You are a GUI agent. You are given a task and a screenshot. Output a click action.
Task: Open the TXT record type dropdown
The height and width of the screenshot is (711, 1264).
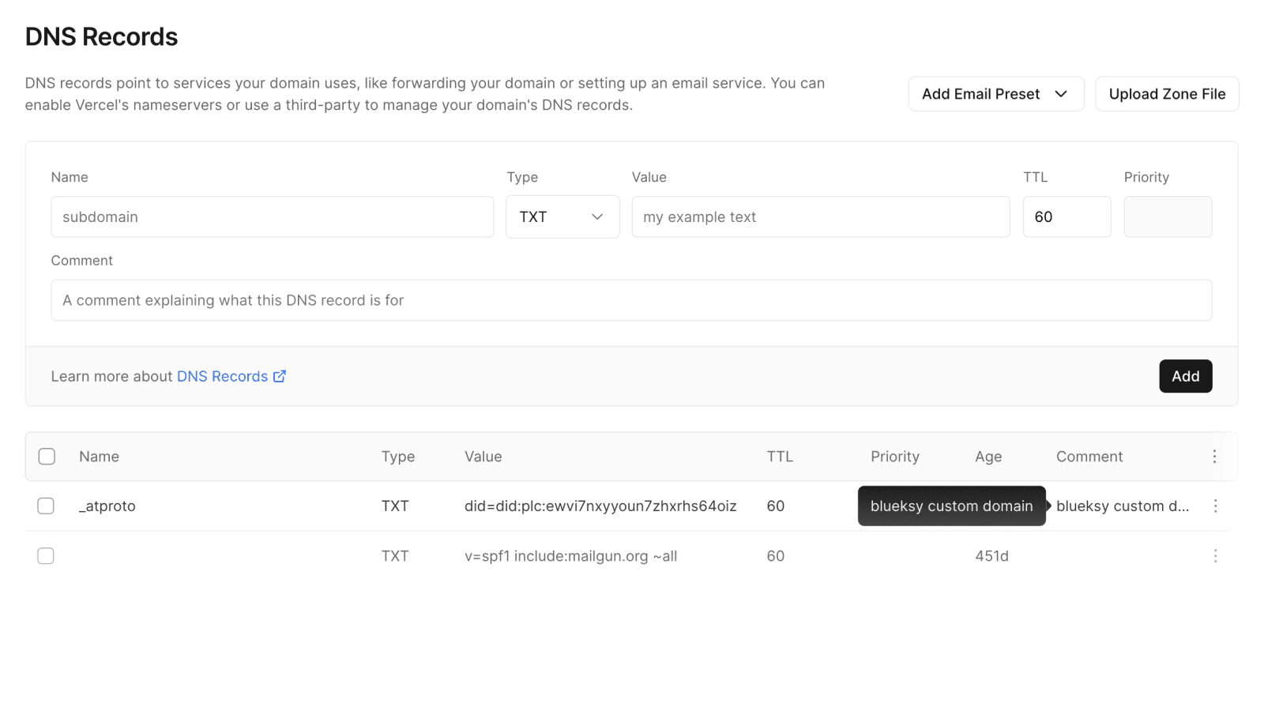(562, 217)
